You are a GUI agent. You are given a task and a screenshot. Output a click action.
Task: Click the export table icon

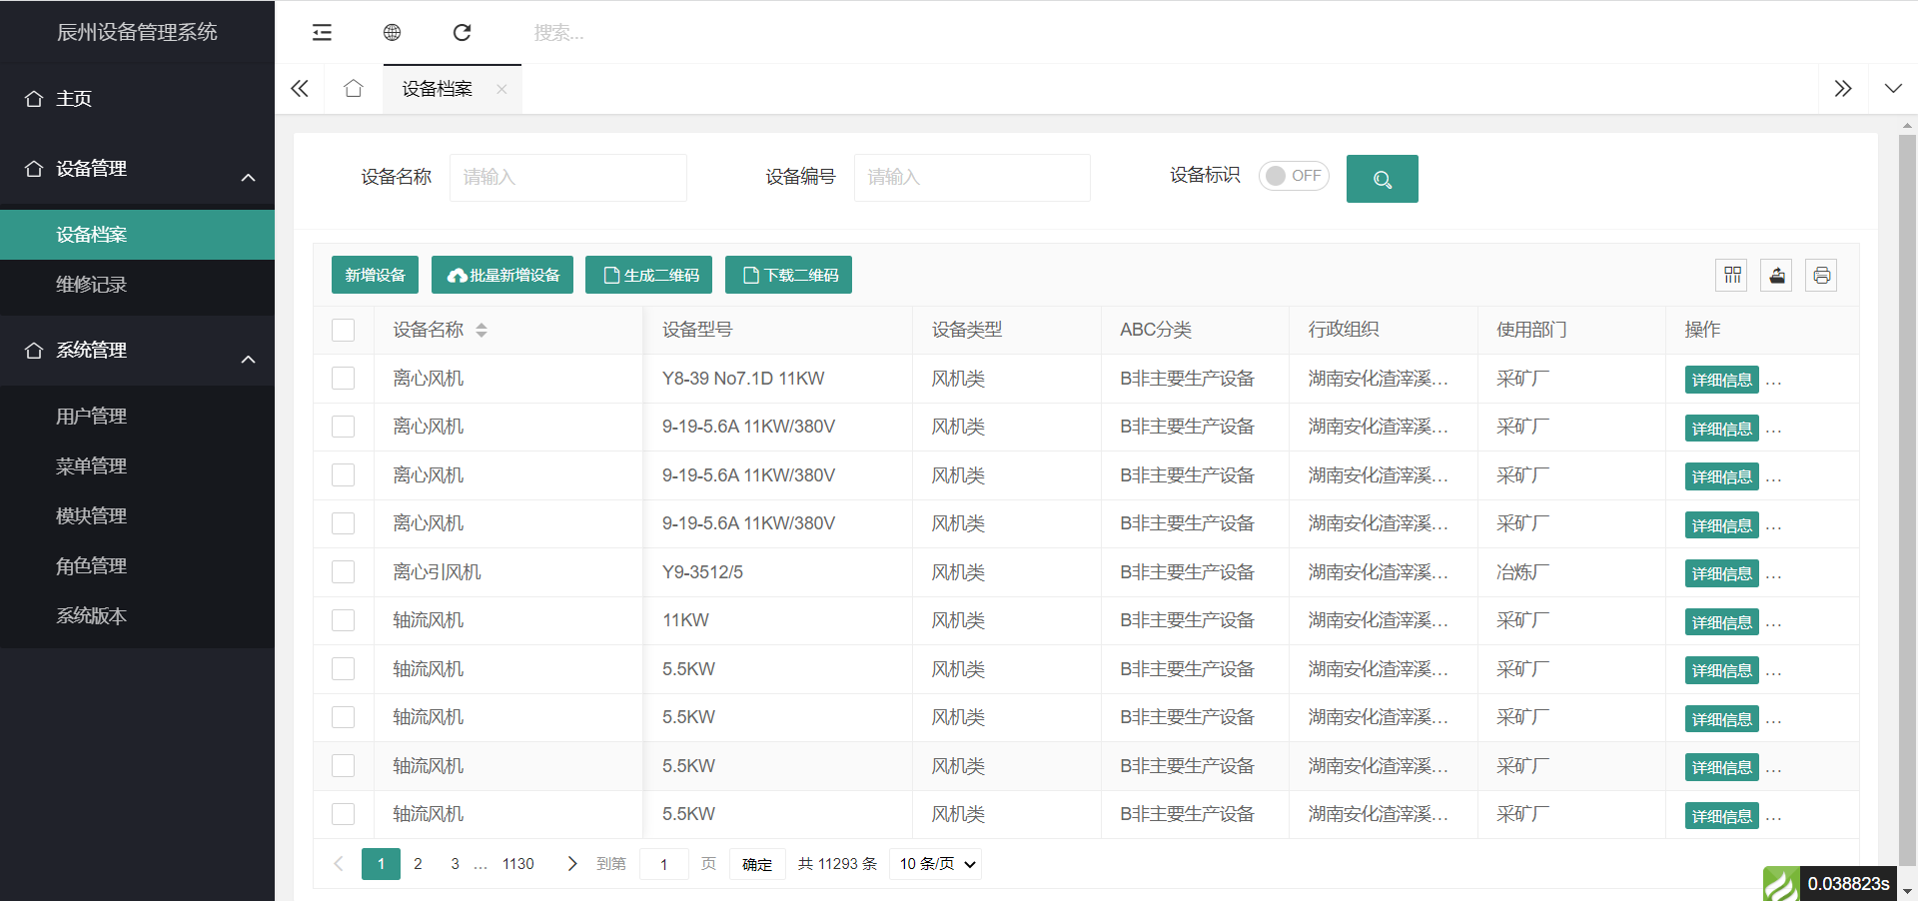tap(1776, 276)
